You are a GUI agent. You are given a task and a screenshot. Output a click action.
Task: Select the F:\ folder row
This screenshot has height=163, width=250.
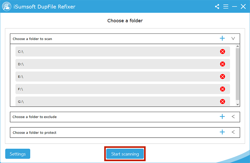click(122, 89)
